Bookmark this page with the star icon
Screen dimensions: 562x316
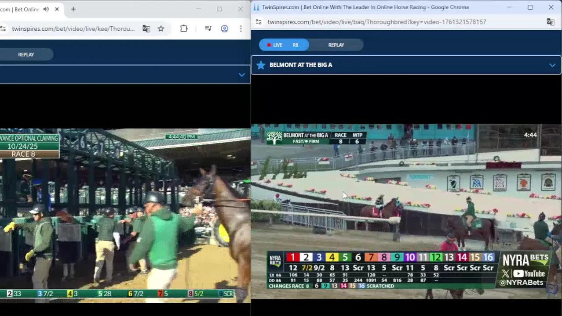coord(161,29)
